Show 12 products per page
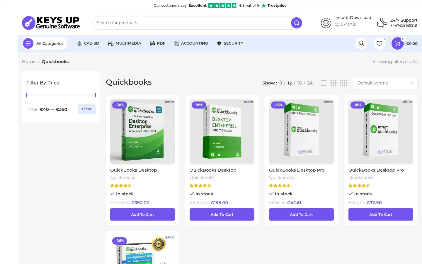 pyautogui.click(x=290, y=83)
